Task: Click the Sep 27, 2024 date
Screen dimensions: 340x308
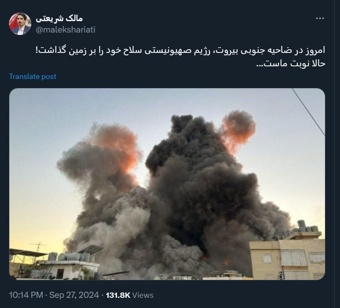Action: click(74, 295)
